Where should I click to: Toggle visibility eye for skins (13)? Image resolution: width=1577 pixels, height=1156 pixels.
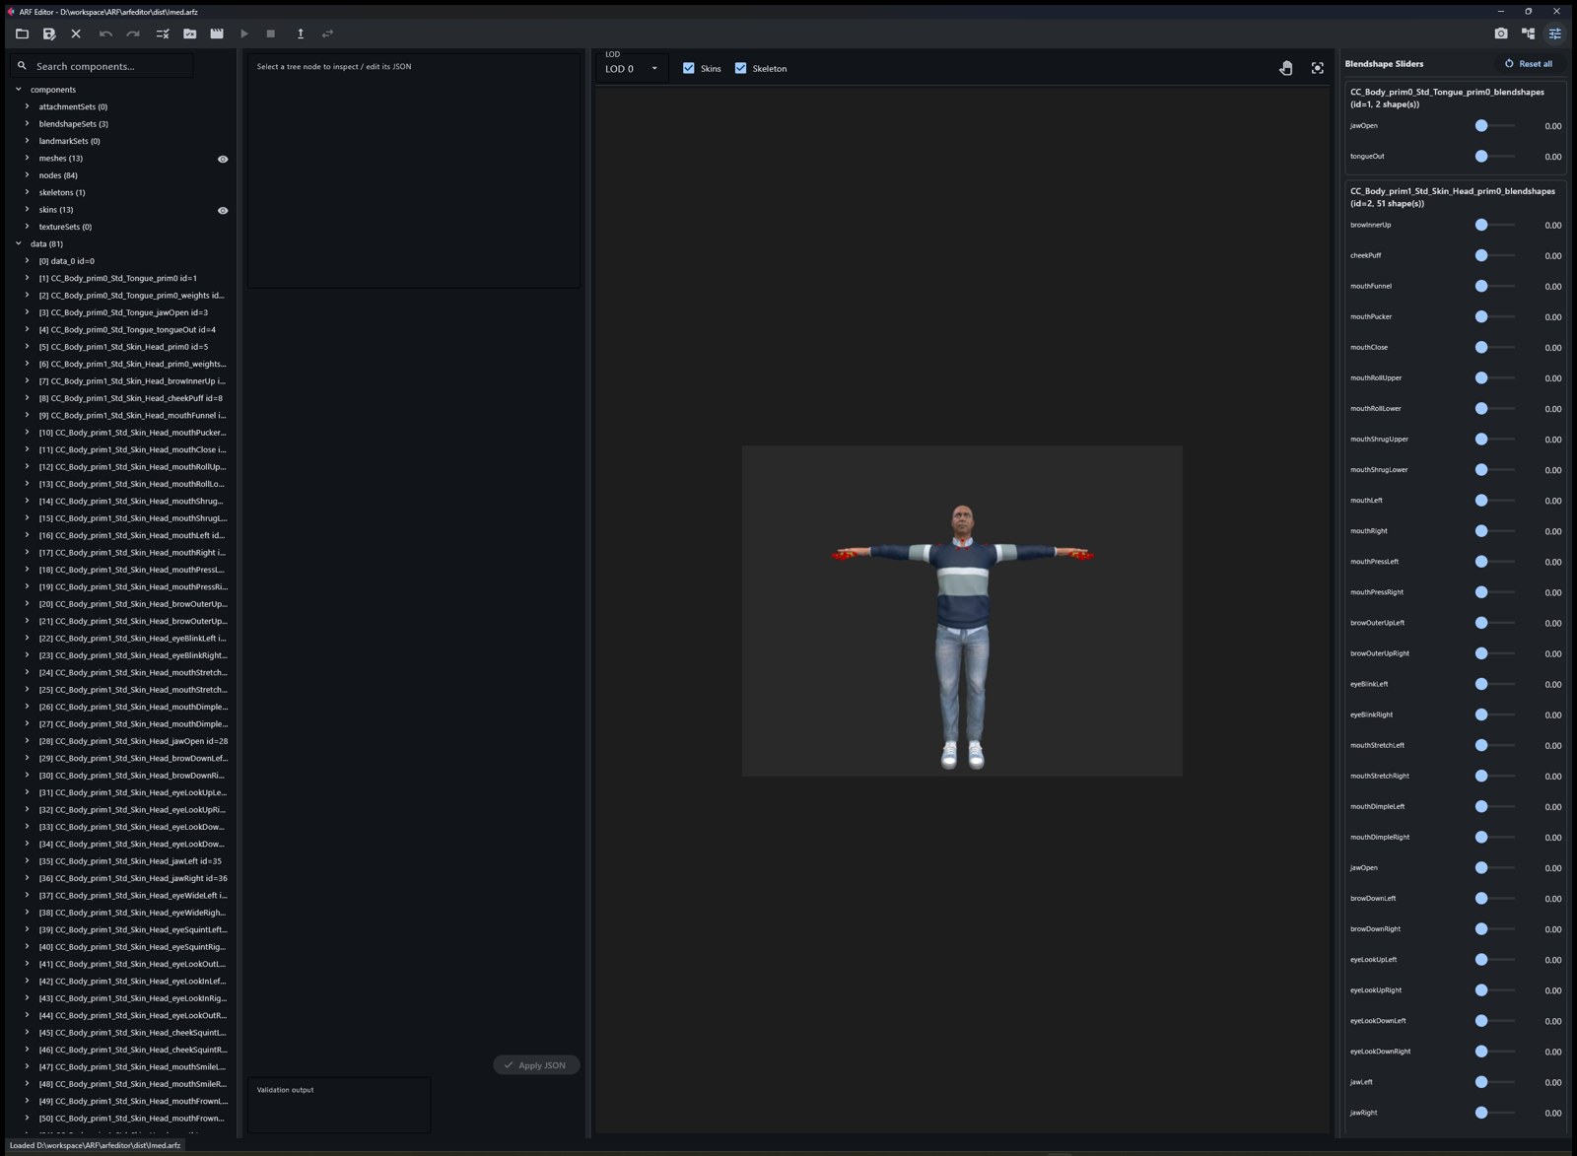[x=223, y=210]
